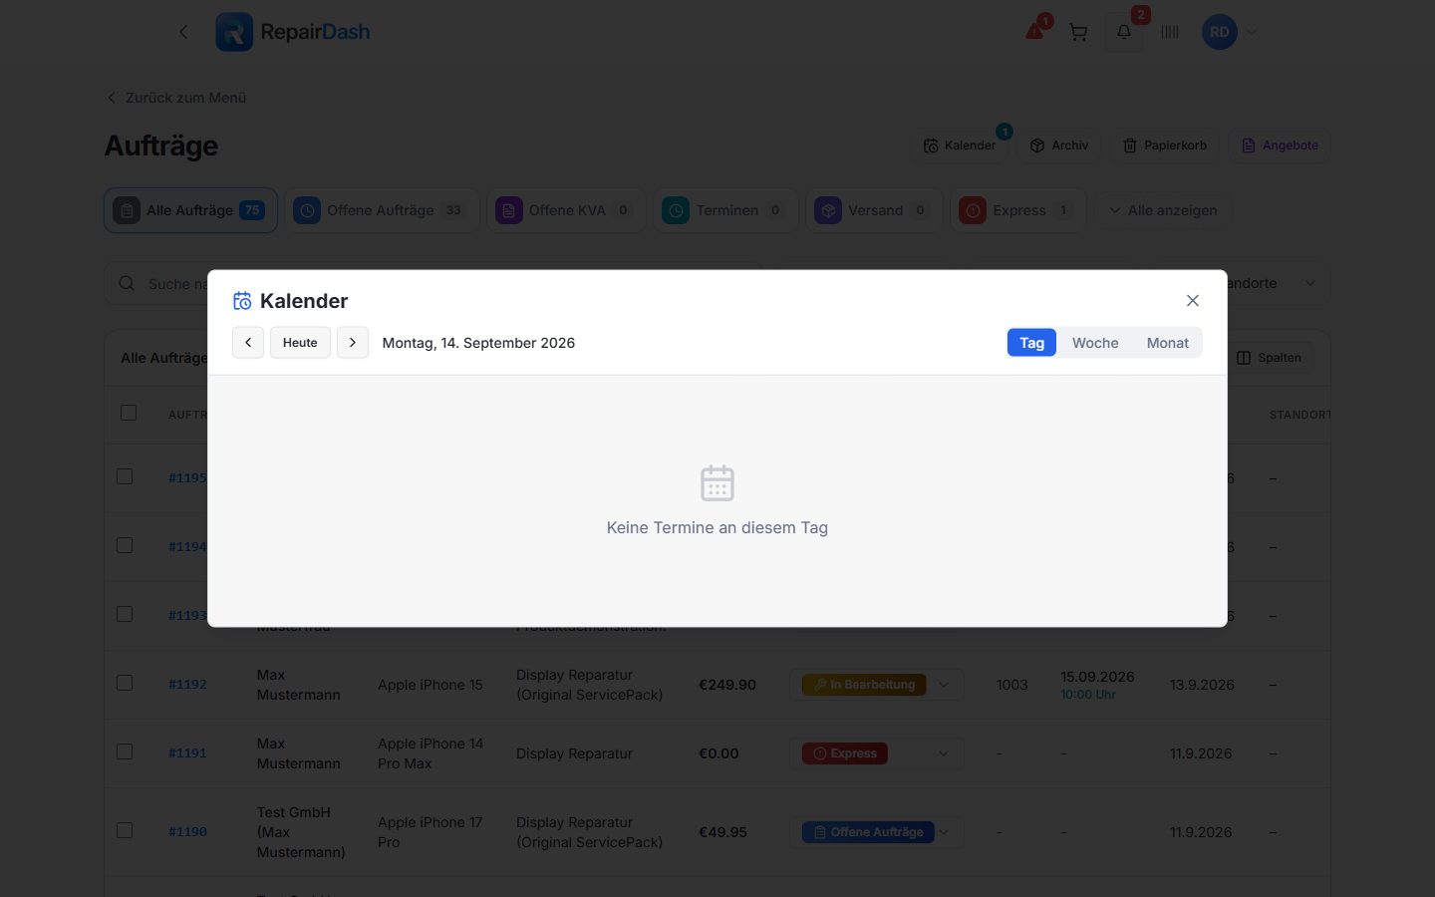Click the €249.90 price
Viewport: 1435px width, 897px height.
coord(727,685)
